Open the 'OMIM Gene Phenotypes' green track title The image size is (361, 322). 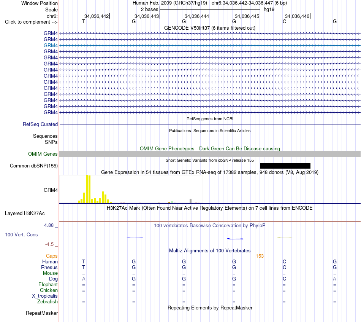pos(210,148)
